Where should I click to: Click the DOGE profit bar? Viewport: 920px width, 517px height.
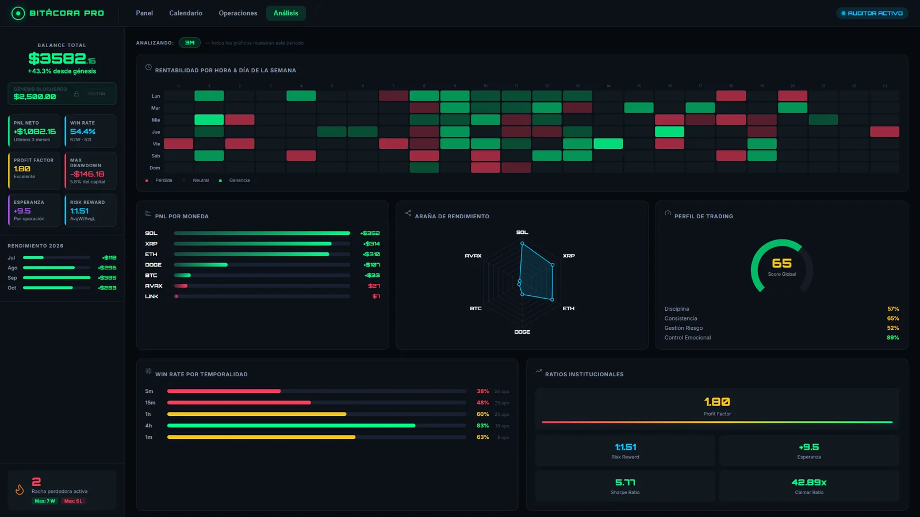click(262, 265)
